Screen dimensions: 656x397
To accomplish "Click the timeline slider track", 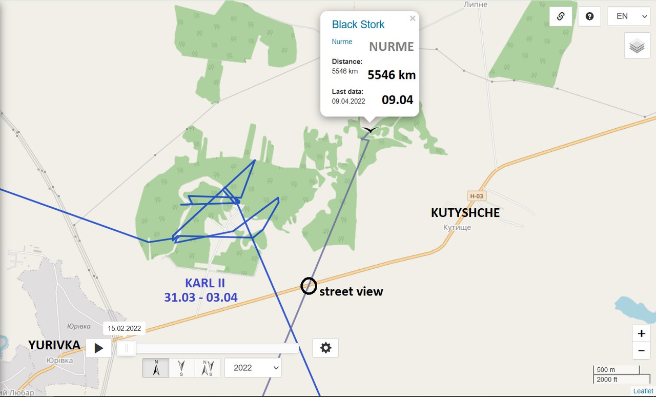I will pos(208,348).
